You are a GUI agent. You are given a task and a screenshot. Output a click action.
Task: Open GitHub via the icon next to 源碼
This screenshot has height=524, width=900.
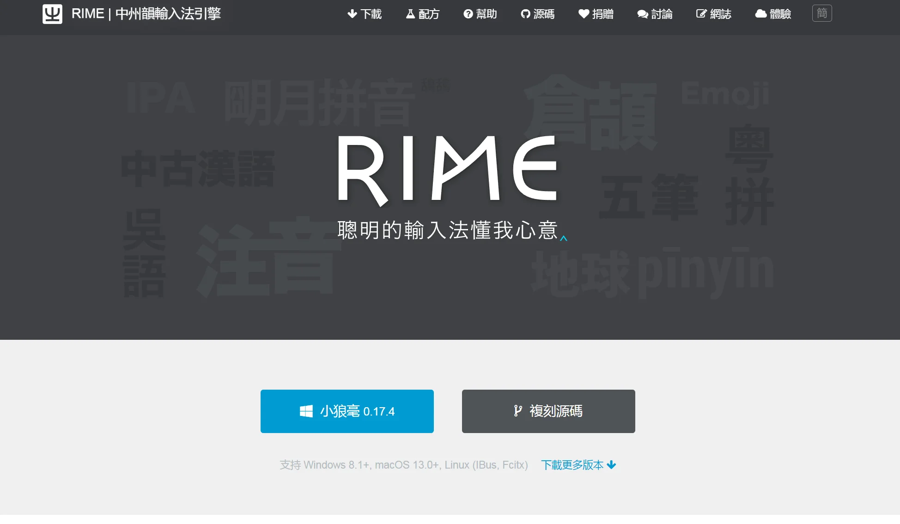pyautogui.click(x=524, y=14)
